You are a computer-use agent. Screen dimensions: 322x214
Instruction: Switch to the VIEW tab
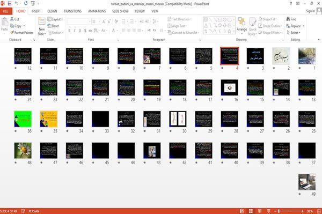[155, 11]
